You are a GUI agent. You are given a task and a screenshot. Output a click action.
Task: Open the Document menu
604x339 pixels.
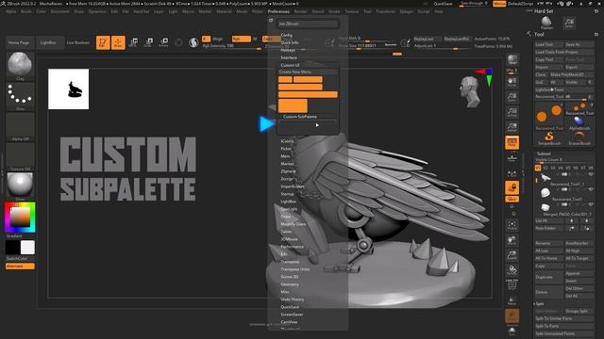60,11
